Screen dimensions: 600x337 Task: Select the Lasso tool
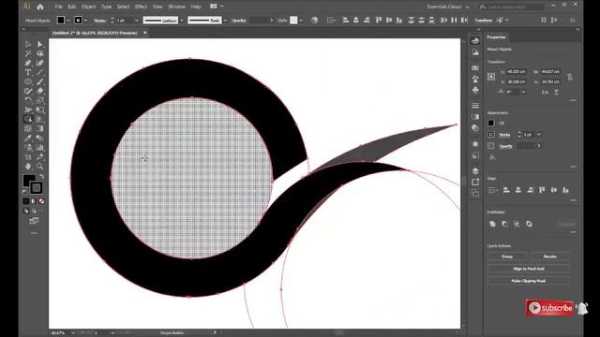[39, 53]
